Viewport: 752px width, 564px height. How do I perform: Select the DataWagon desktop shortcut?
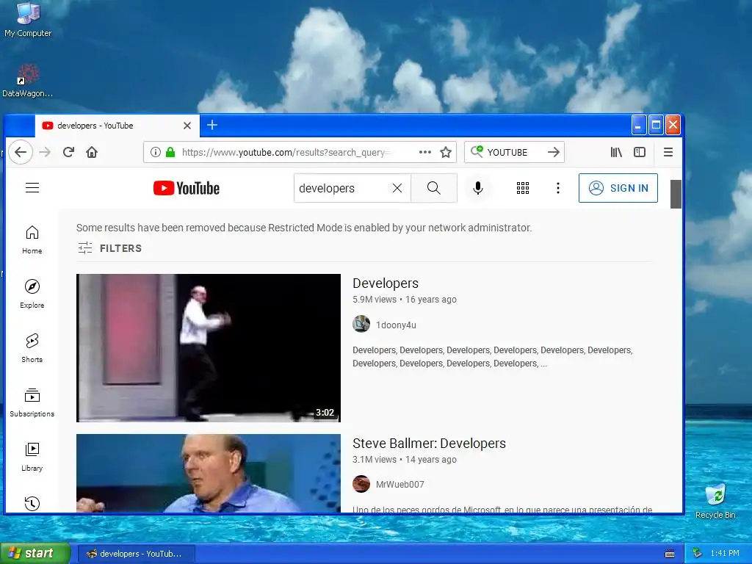coord(27,81)
